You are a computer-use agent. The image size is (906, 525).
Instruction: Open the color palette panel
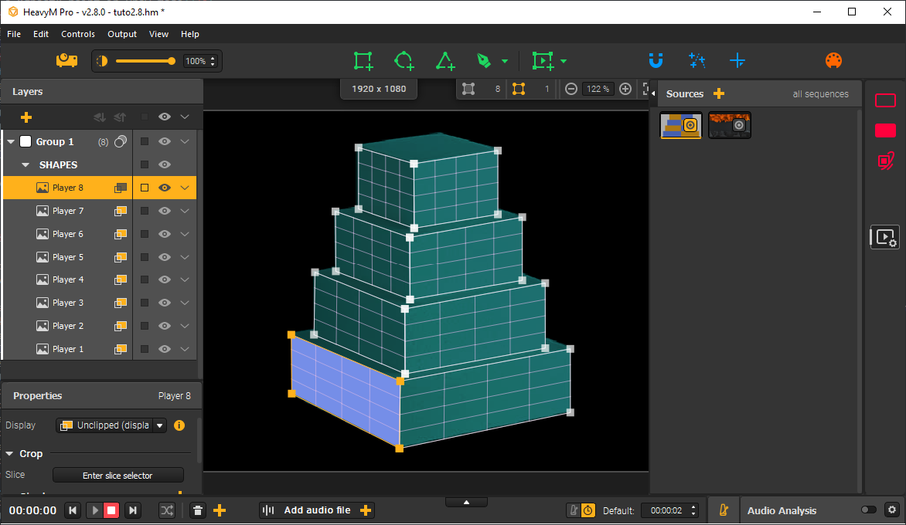833,60
